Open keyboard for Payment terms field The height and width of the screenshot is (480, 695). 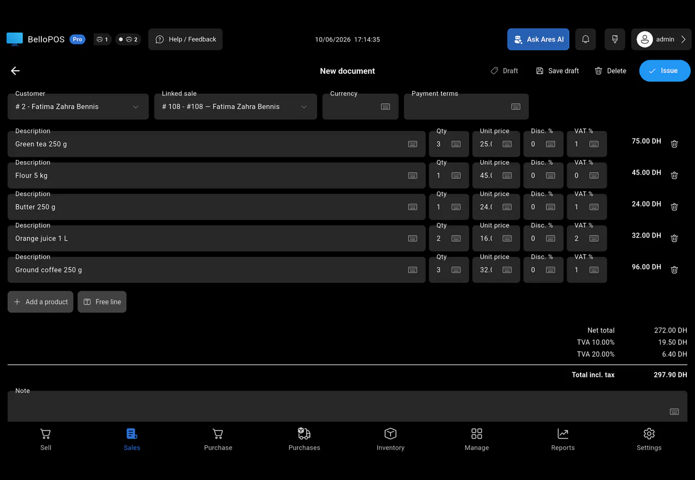[x=516, y=107]
